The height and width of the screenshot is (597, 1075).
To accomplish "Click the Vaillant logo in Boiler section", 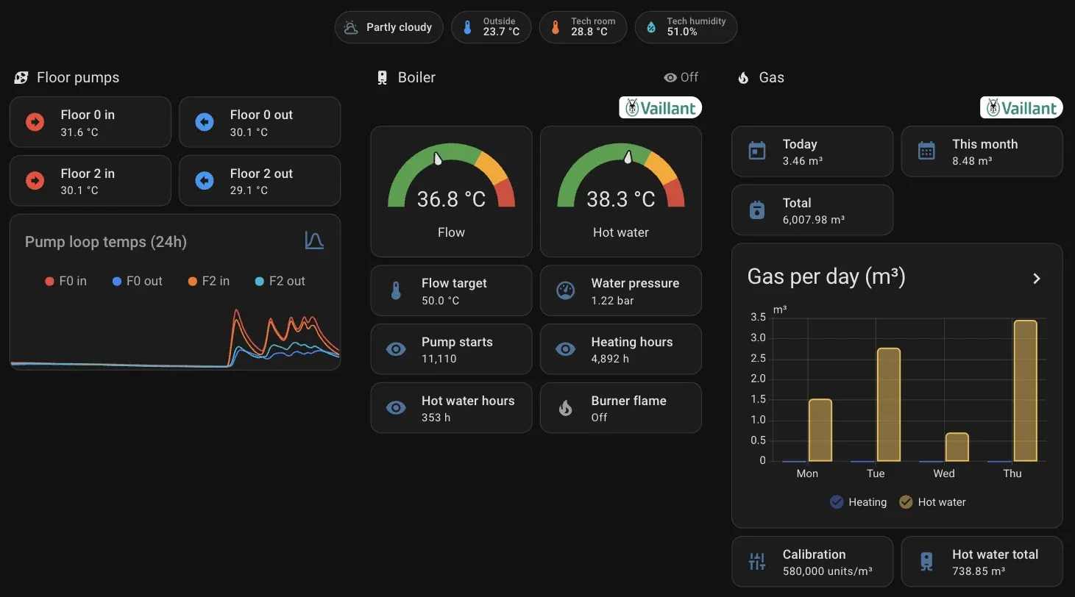I will pyautogui.click(x=660, y=108).
